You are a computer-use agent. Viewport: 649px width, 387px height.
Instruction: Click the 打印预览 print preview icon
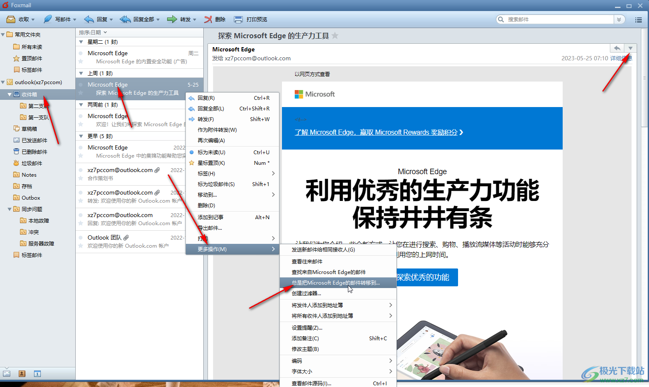239,19
